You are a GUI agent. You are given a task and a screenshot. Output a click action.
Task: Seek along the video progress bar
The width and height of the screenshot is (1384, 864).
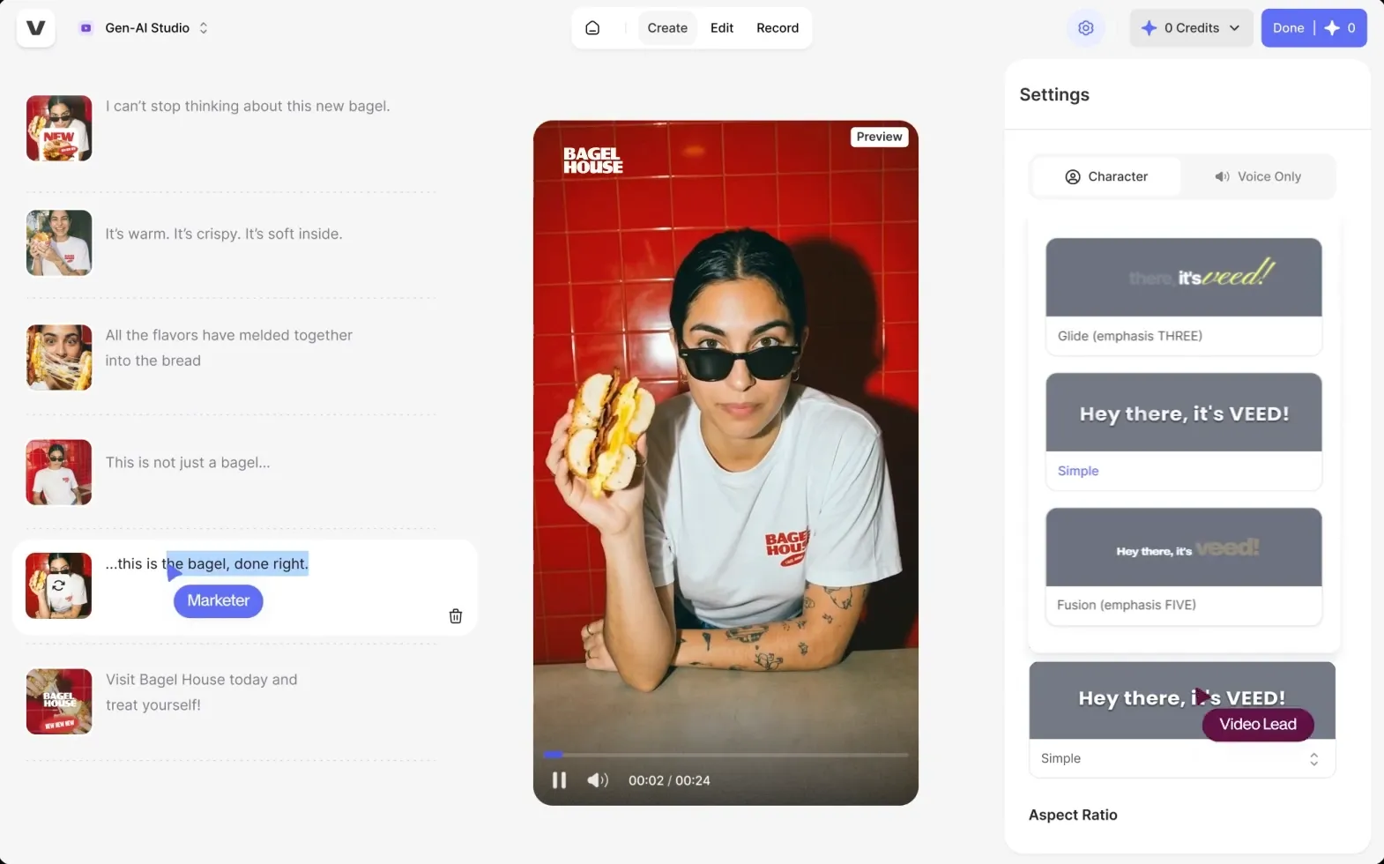tap(725, 755)
